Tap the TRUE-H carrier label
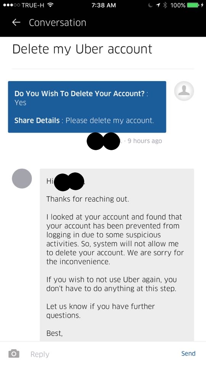 [33, 5]
